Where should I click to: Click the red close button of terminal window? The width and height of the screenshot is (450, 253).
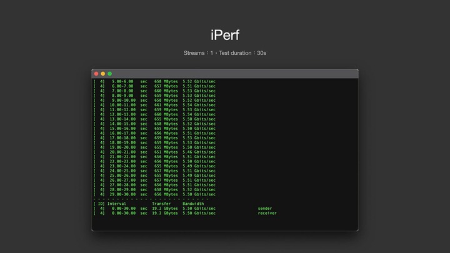point(96,74)
